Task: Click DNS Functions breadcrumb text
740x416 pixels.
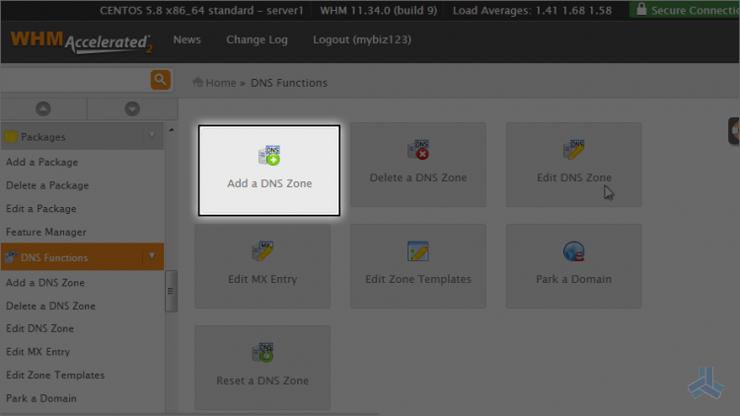Action: point(289,83)
